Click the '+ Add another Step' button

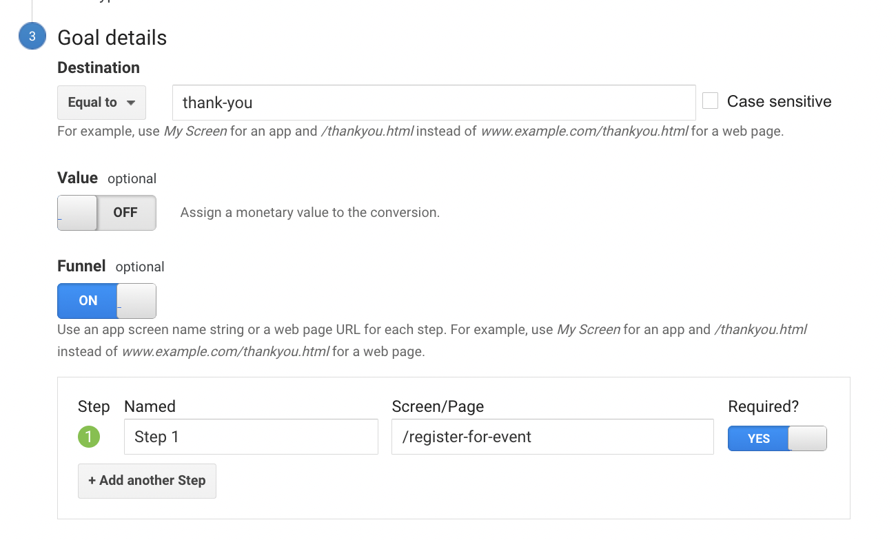tap(147, 481)
